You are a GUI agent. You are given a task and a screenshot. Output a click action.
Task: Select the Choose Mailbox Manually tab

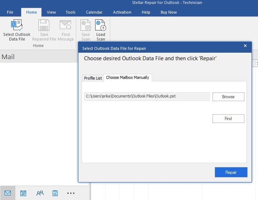click(127, 77)
